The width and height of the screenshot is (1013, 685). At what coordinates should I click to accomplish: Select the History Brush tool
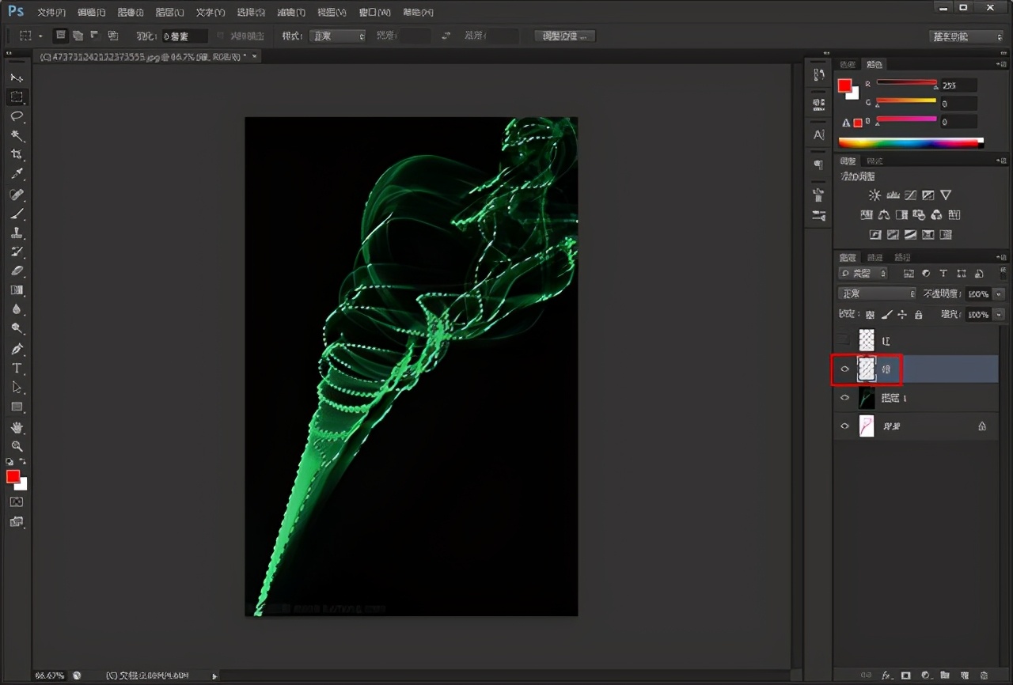click(x=17, y=252)
